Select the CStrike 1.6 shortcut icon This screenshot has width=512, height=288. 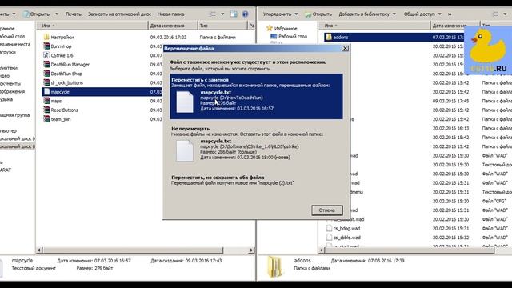46,55
